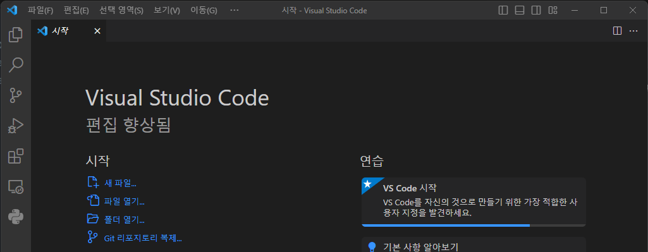The height and width of the screenshot is (252, 648).
Task: Open editor More Actions ellipsis menu
Action: pos(633,31)
